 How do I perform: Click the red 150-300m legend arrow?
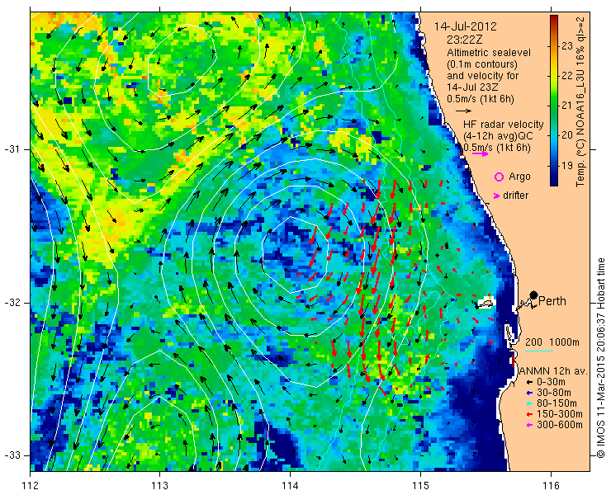(x=529, y=414)
